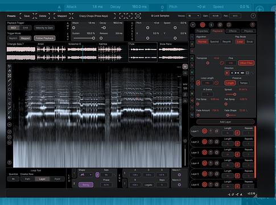The width and height of the screenshot is (276, 205).
Task: Click the solo S icon in top-right panel
Action: click(x=211, y=24)
